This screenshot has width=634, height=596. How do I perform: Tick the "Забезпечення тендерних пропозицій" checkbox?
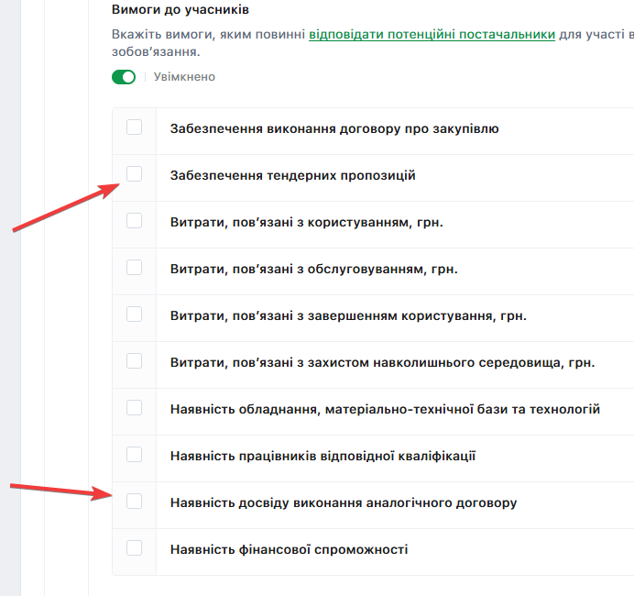[135, 174]
